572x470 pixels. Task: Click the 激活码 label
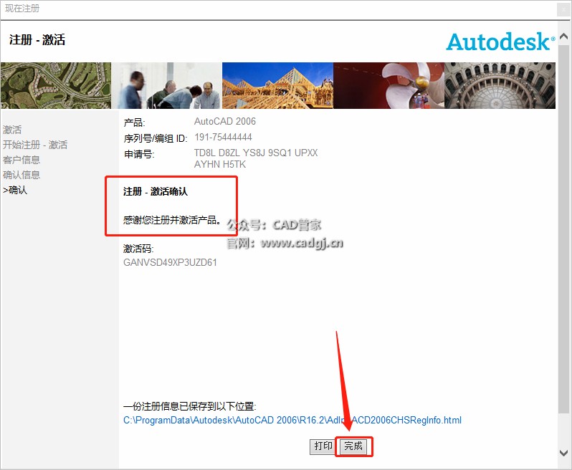coord(138,249)
